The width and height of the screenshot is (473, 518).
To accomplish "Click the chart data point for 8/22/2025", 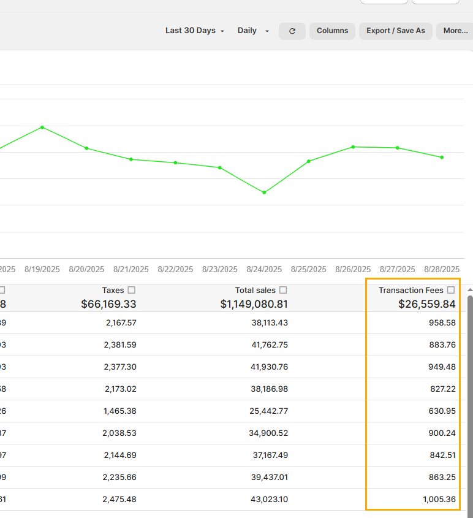I will pyautogui.click(x=175, y=162).
